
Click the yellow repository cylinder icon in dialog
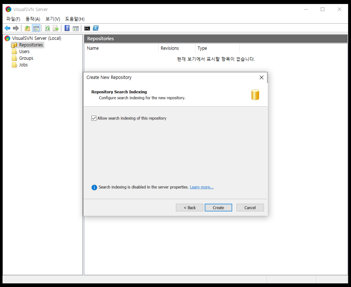point(255,95)
